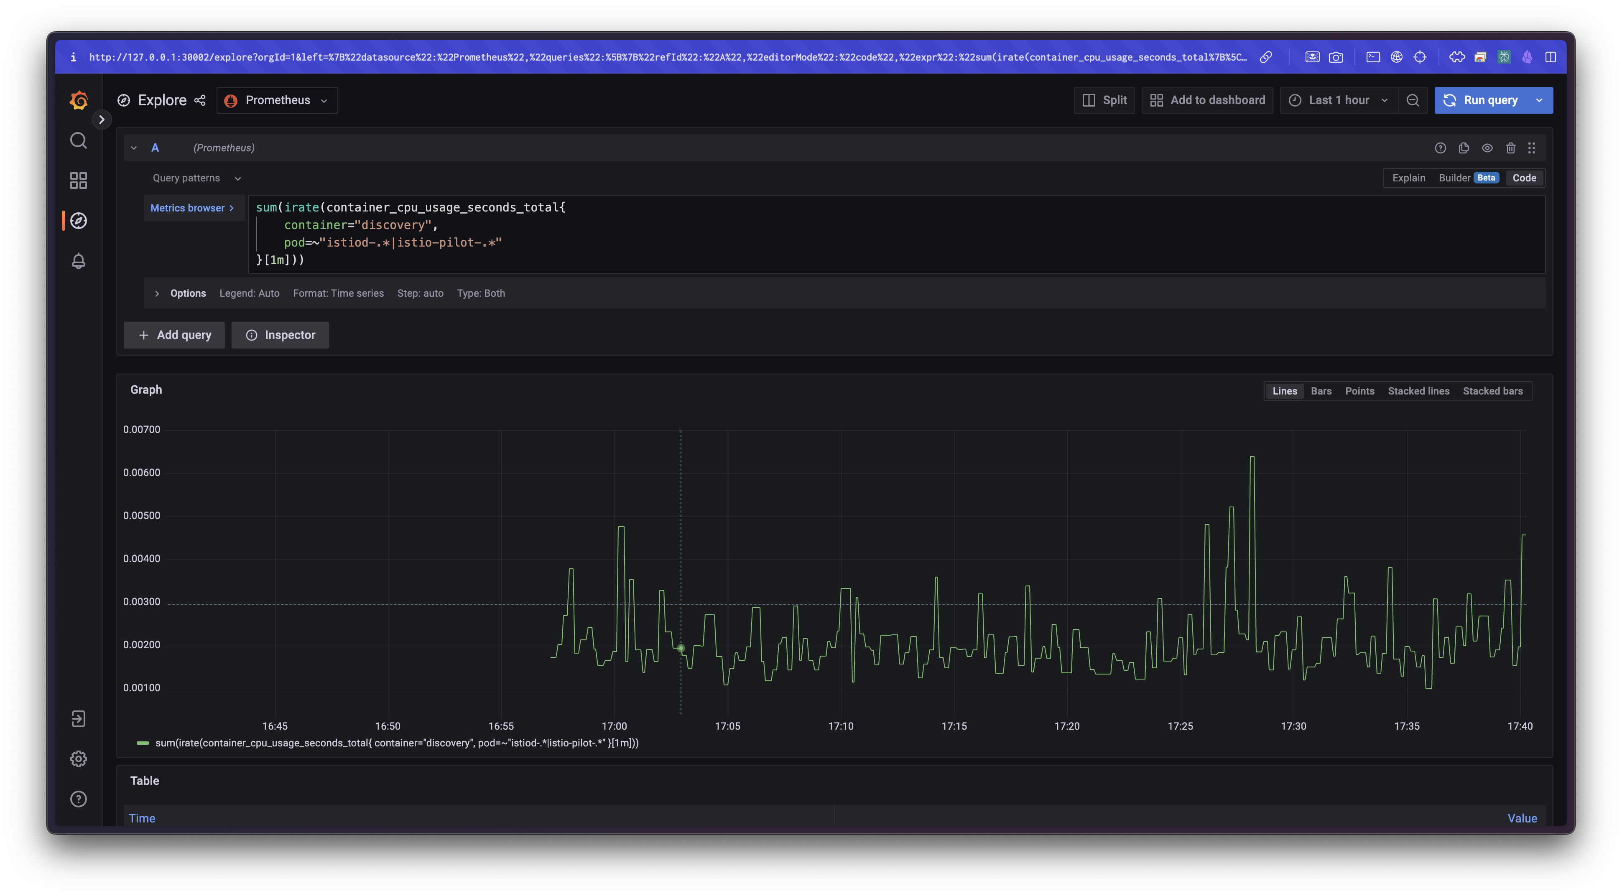This screenshot has height=896, width=1622.
Task: Delete query A with the trash icon
Action: coord(1510,148)
